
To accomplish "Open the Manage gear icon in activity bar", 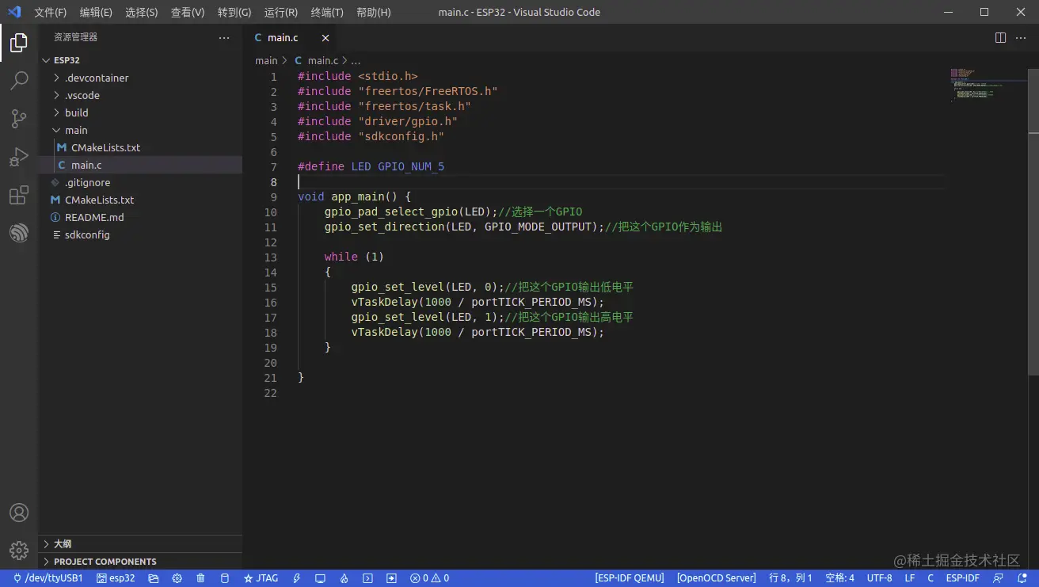I will [19, 550].
